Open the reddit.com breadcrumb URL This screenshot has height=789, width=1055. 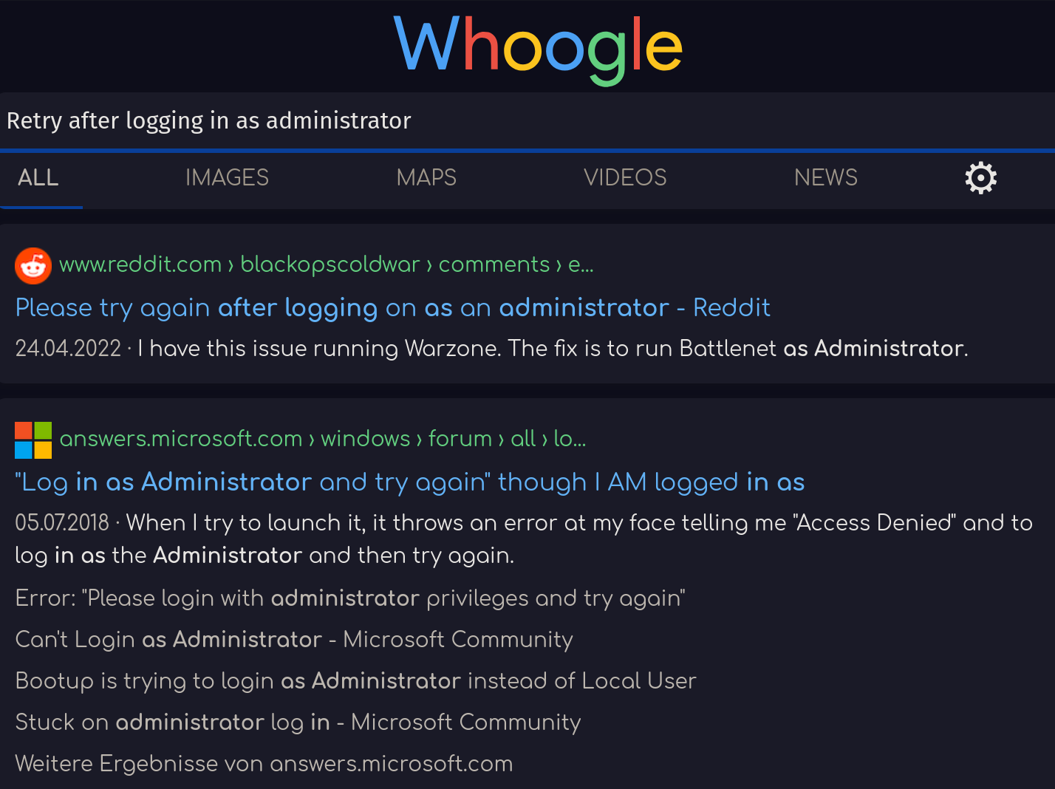point(326,264)
